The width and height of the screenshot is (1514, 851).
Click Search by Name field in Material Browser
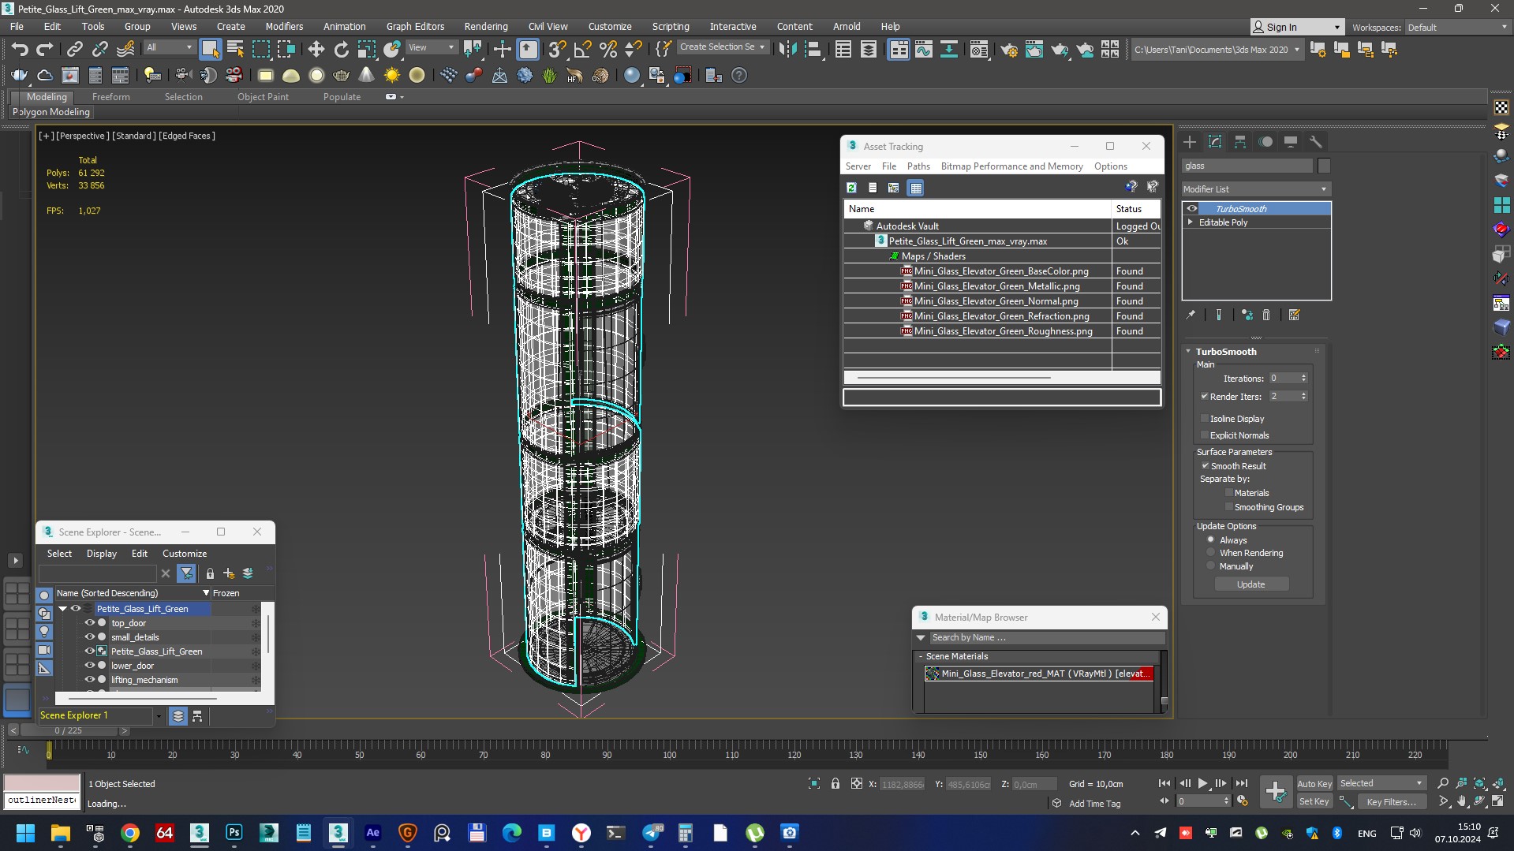click(1047, 637)
